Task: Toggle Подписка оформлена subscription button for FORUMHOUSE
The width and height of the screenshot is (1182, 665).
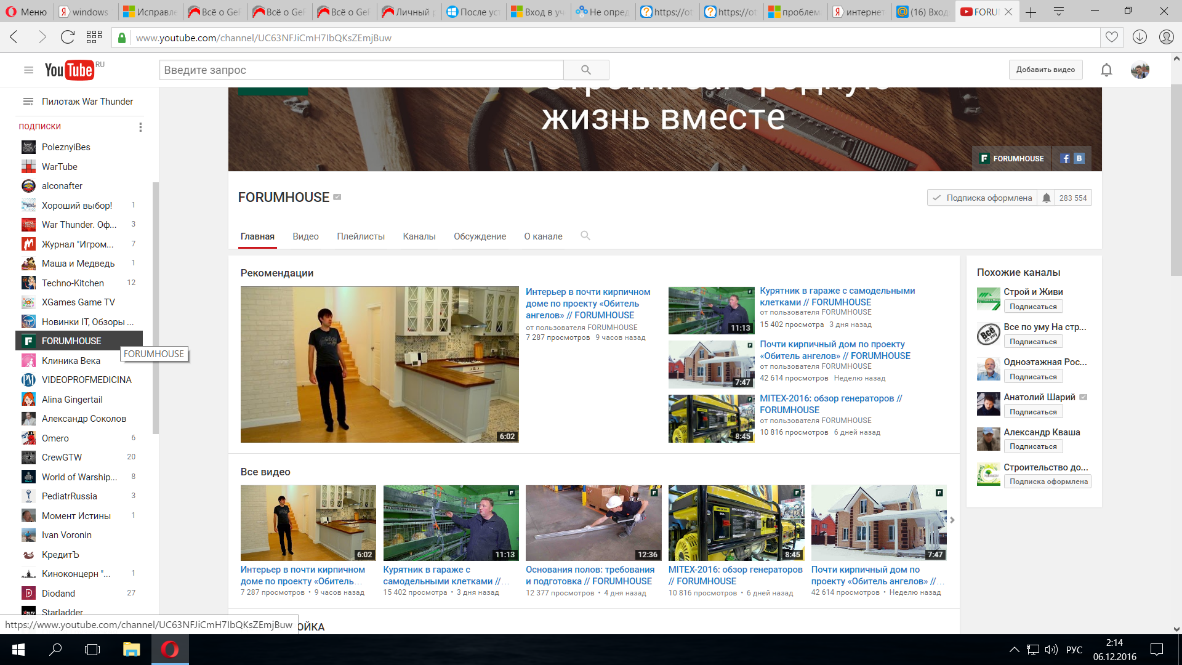Action: click(982, 198)
